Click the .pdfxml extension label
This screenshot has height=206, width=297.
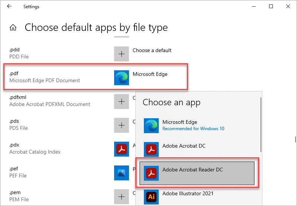pyautogui.click(x=18, y=97)
